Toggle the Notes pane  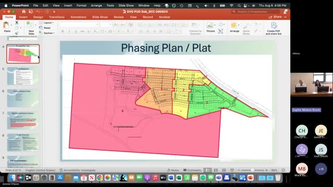pos(173,170)
